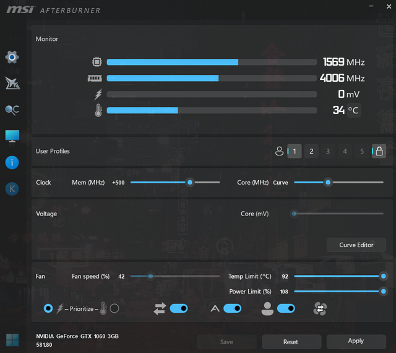Toggle the auto fan 'A' switch

232,308
